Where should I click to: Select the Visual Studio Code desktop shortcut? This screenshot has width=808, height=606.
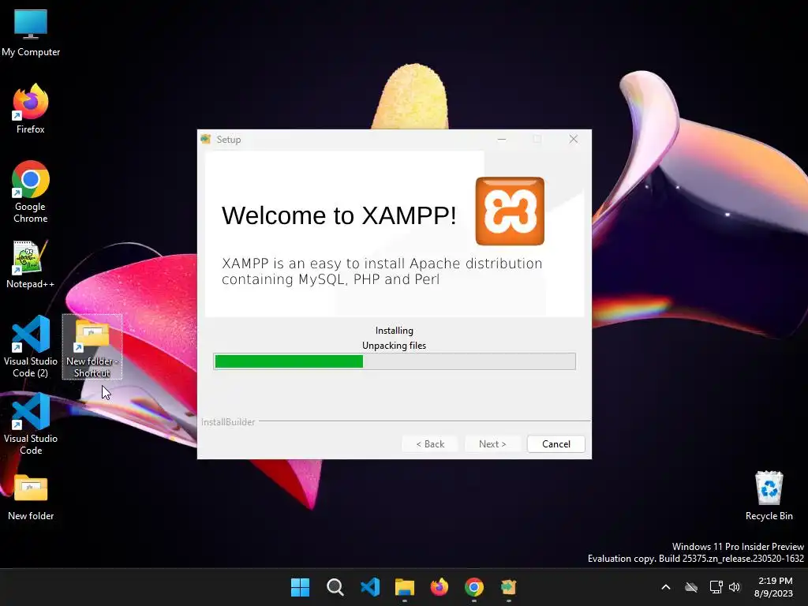(x=31, y=424)
